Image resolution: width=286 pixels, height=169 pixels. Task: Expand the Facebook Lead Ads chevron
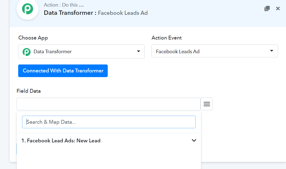[x=194, y=140]
